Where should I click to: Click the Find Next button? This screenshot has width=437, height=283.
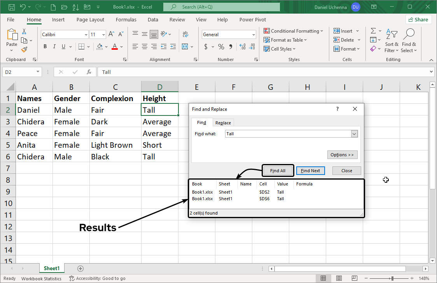310,171
